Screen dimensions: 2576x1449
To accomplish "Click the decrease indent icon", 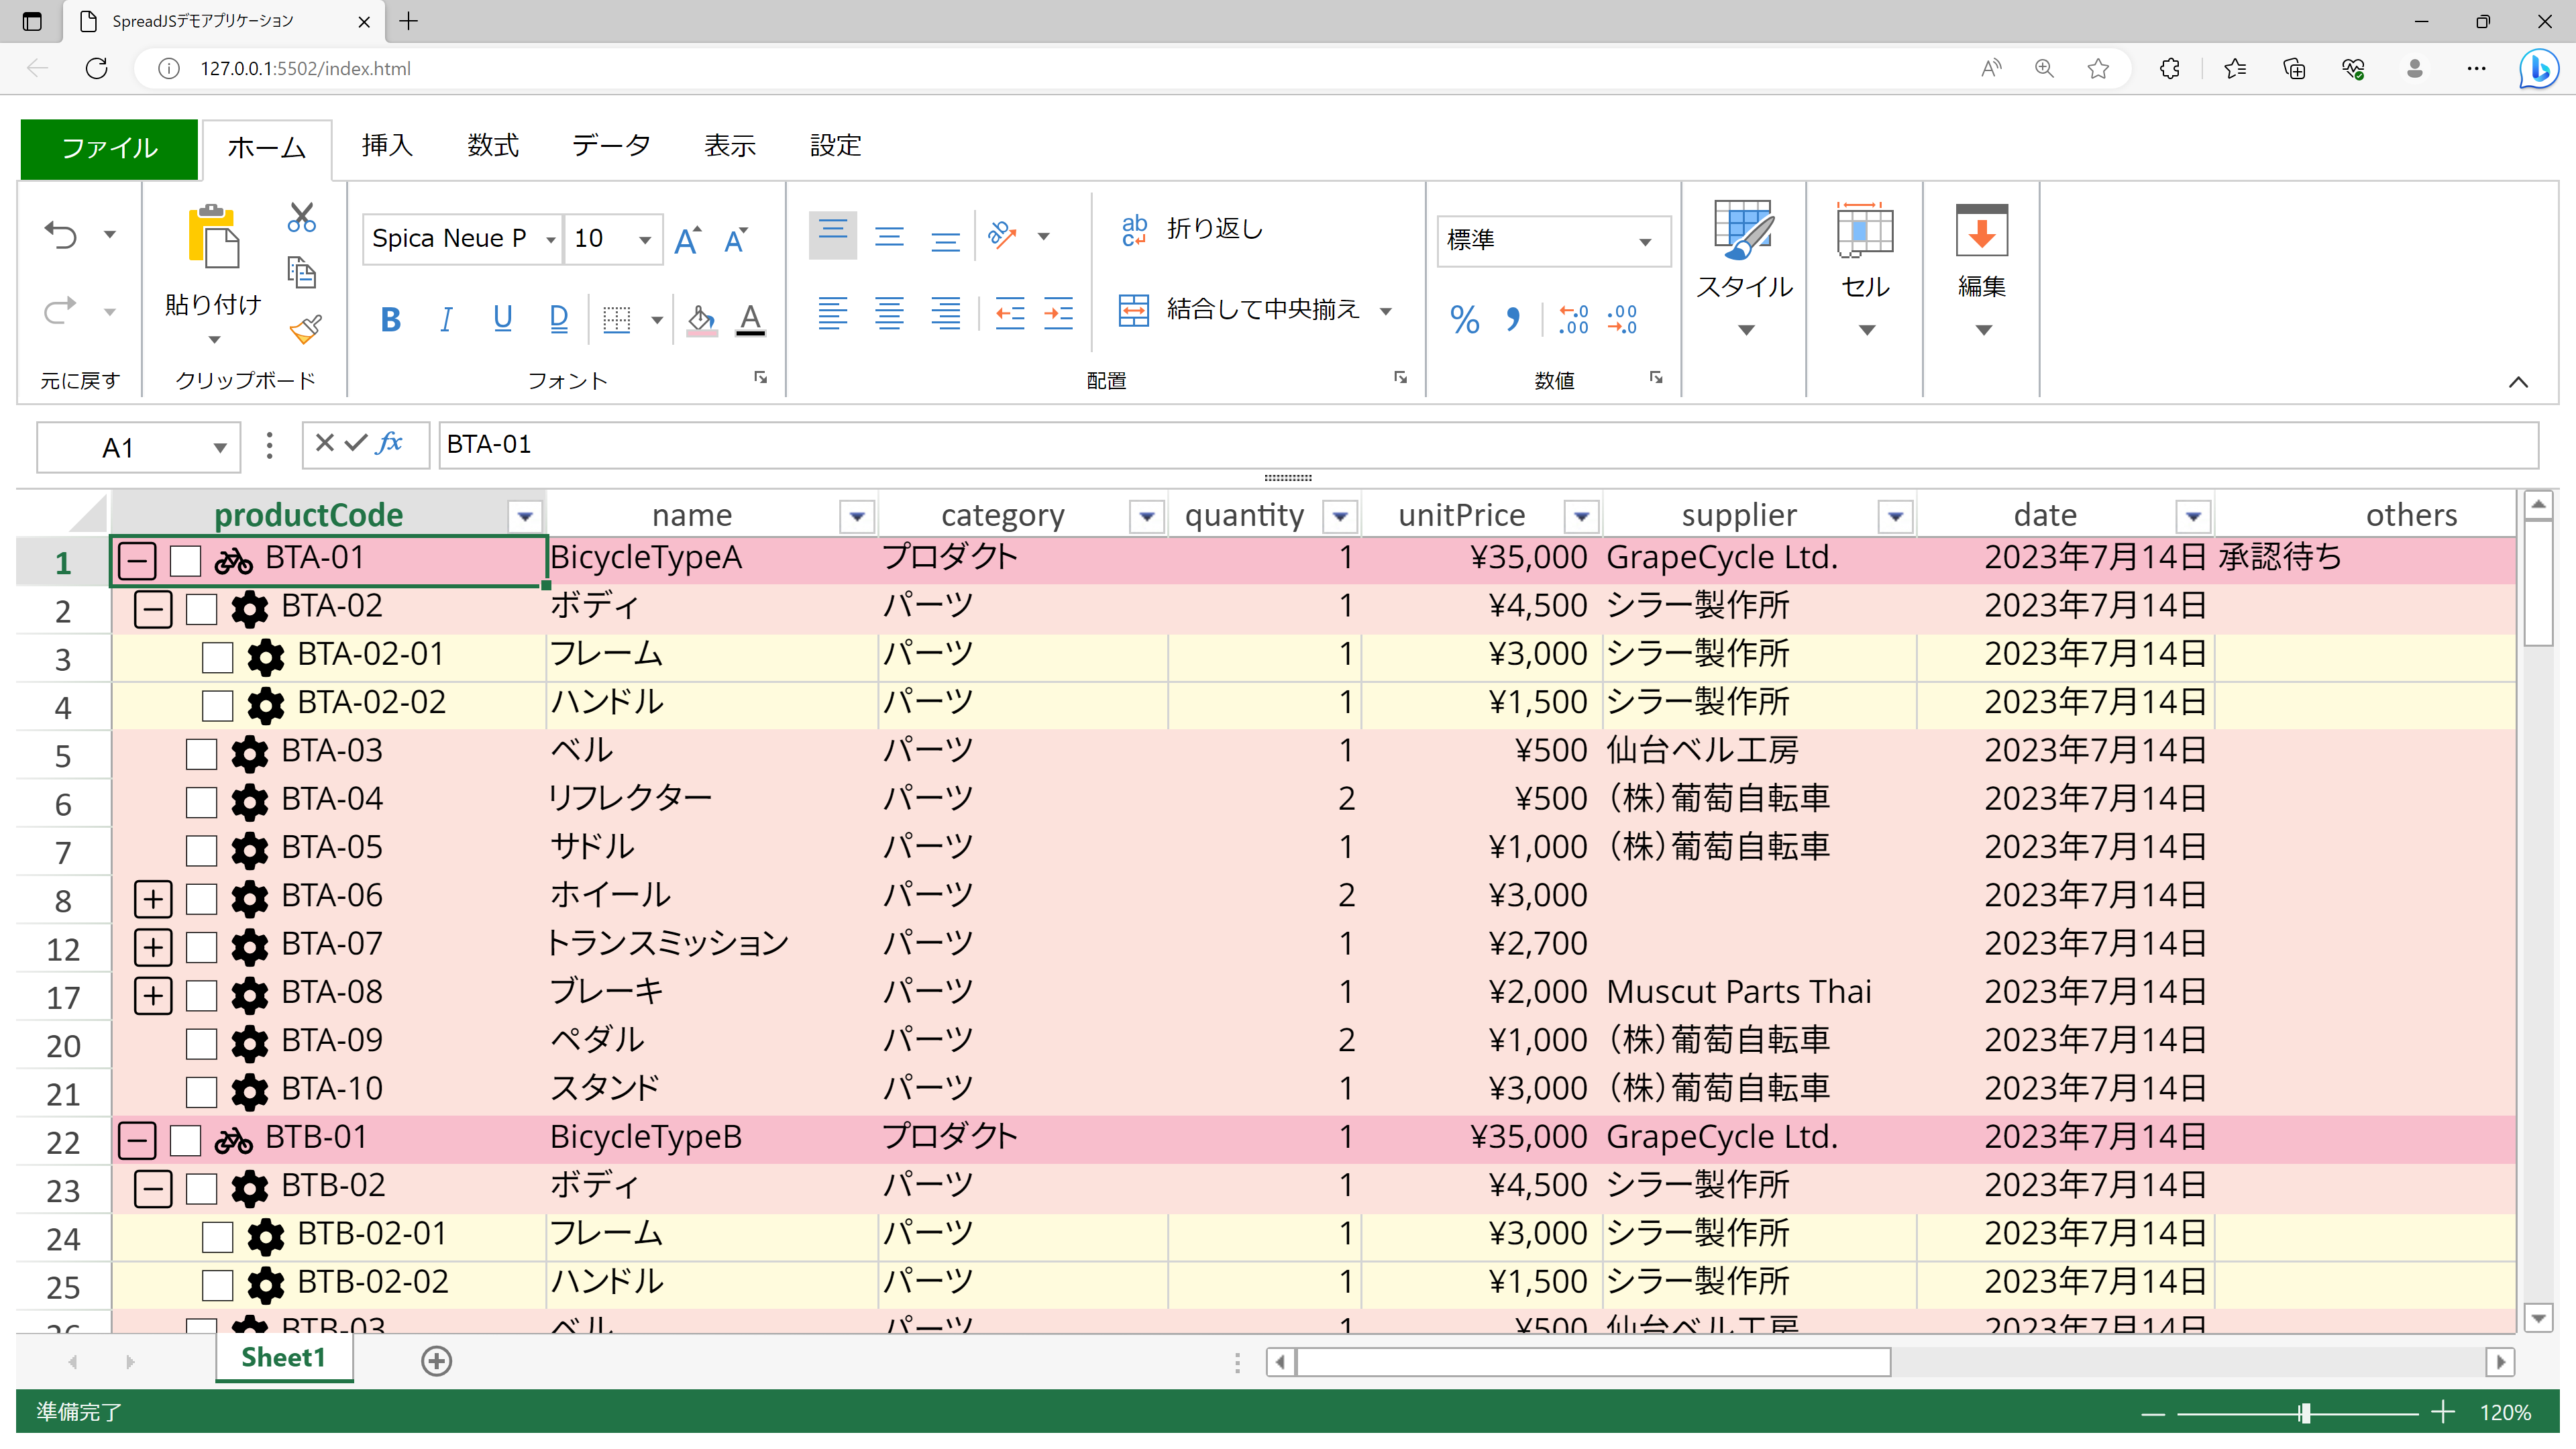I will pyautogui.click(x=1010, y=313).
